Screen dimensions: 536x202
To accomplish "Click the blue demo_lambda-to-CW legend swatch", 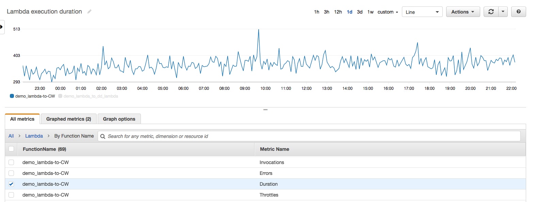I will point(12,96).
